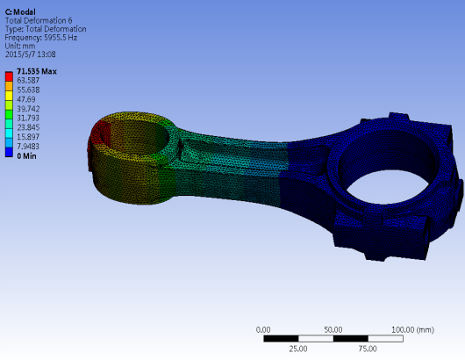The height and width of the screenshot is (360, 465).
Task: Click the 39.742 legend value
Action: pyautogui.click(x=28, y=109)
